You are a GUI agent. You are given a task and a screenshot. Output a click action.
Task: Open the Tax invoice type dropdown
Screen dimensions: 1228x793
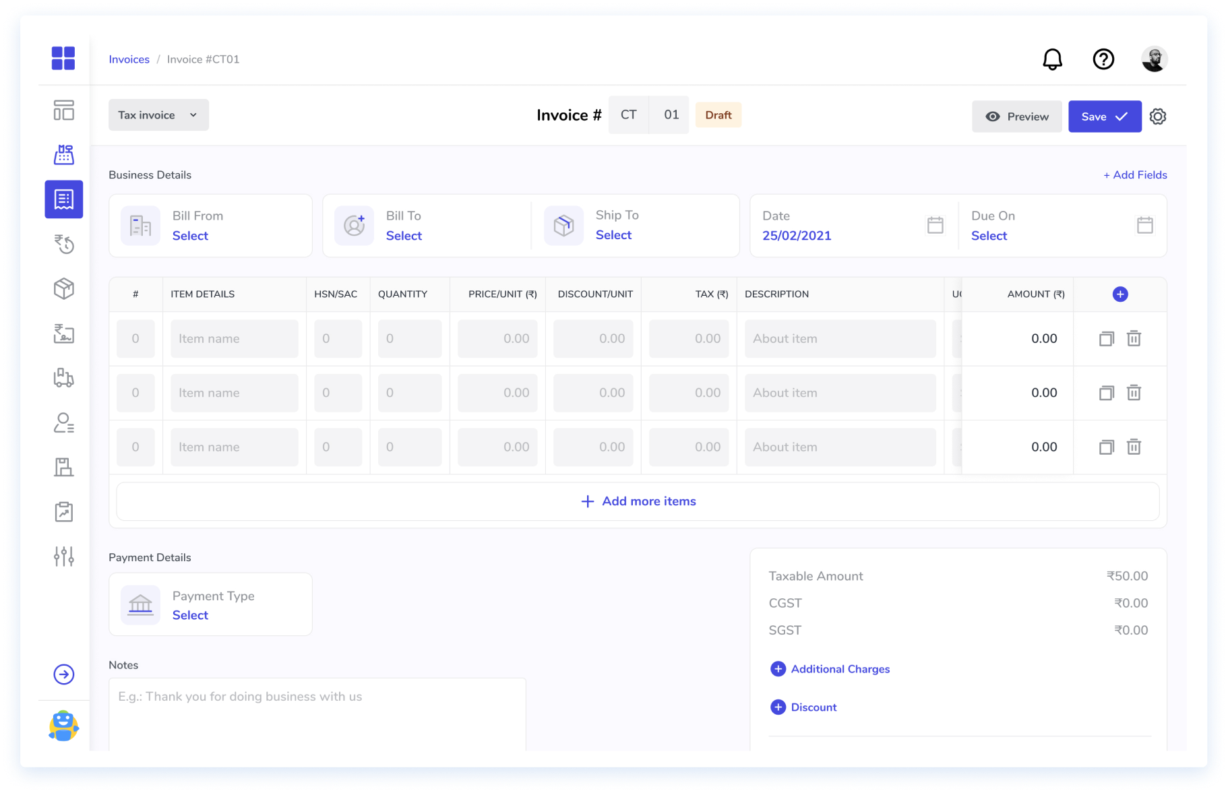point(158,115)
